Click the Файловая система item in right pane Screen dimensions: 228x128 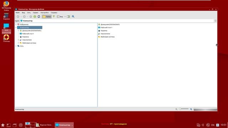pyautogui.click(x=106, y=37)
